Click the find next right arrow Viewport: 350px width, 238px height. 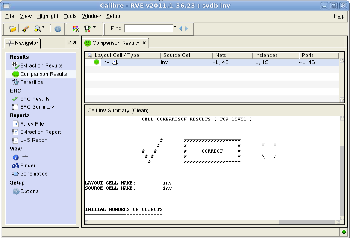(186, 29)
